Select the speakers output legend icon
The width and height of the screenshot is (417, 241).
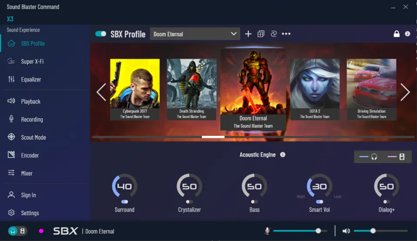coord(402,157)
